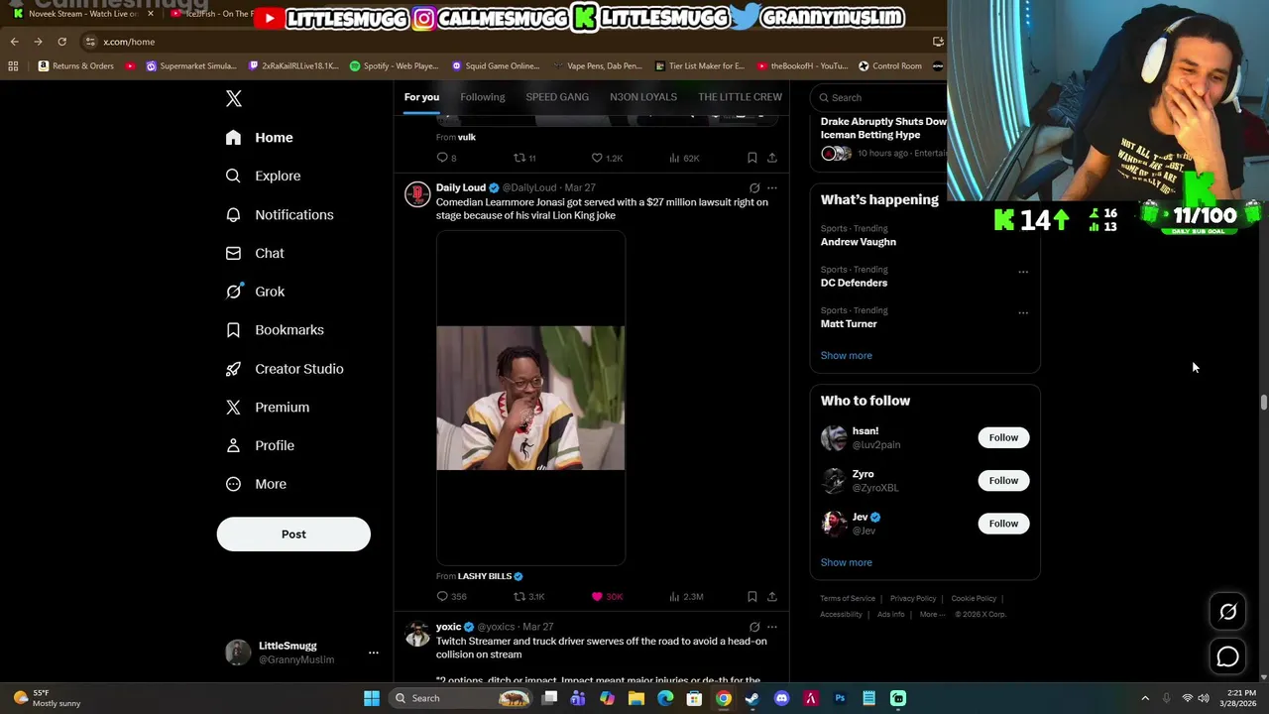Screen dimensions: 1269x714
Task: Open the Chrome apps grid icon
Action: pyautogui.click(x=13, y=66)
